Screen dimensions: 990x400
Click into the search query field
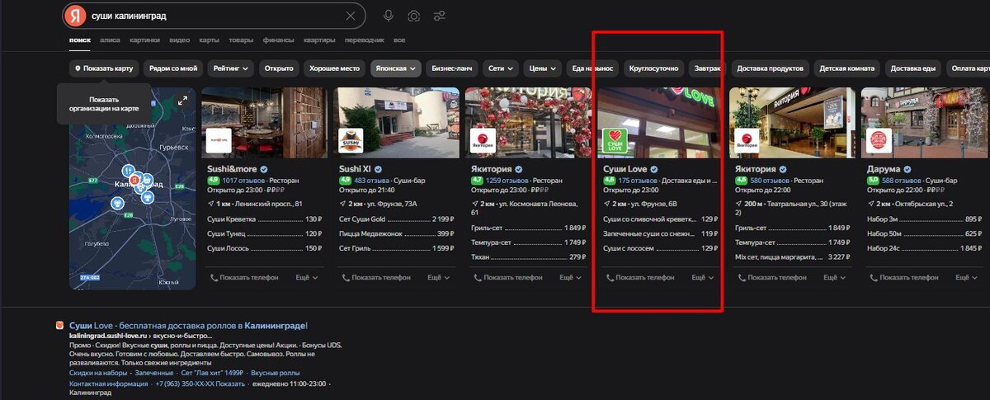pyautogui.click(x=214, y=16)
